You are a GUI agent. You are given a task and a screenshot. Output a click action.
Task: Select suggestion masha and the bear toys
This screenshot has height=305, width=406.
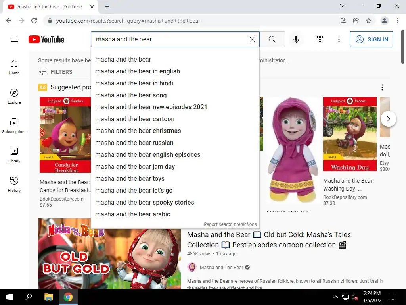(x=175, y=179)
